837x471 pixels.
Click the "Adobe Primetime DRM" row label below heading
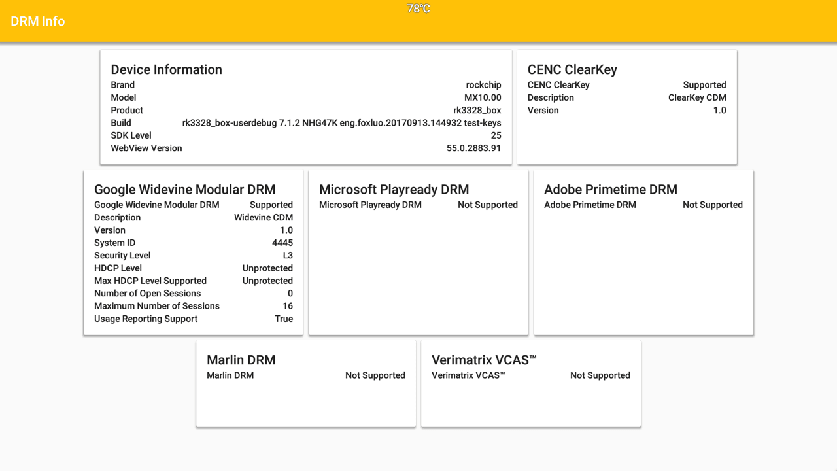590,205
